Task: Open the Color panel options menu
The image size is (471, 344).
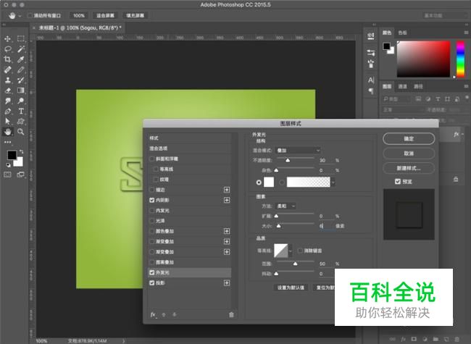Action: 466,33
